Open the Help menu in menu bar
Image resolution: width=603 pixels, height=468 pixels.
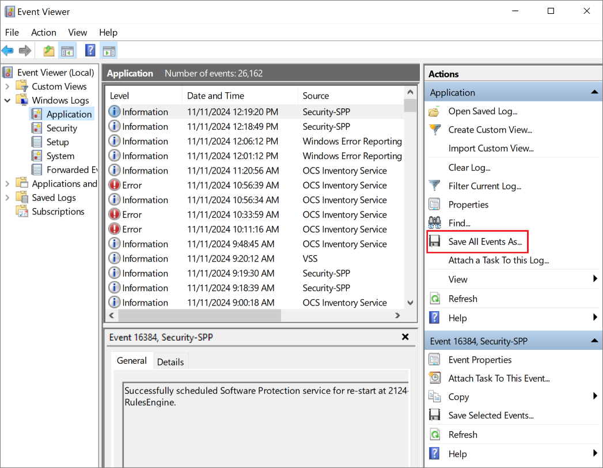point(108,32)
